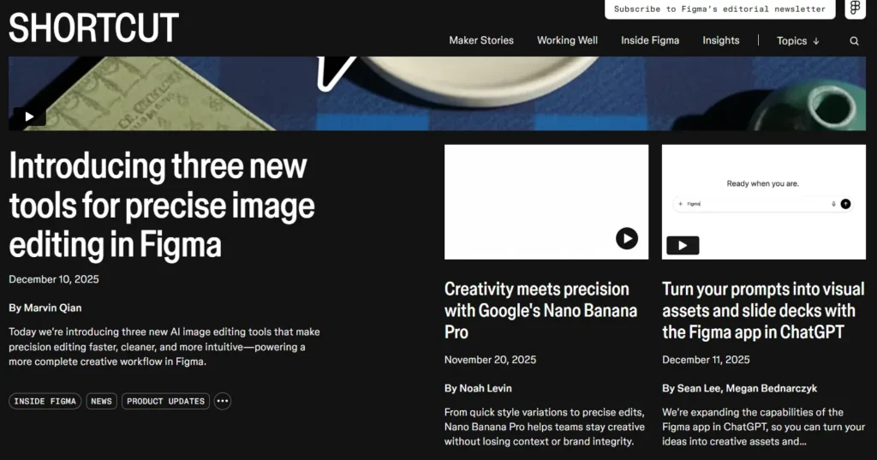
Task: Click the Figma logo icon
Action: tap(856, 9)
